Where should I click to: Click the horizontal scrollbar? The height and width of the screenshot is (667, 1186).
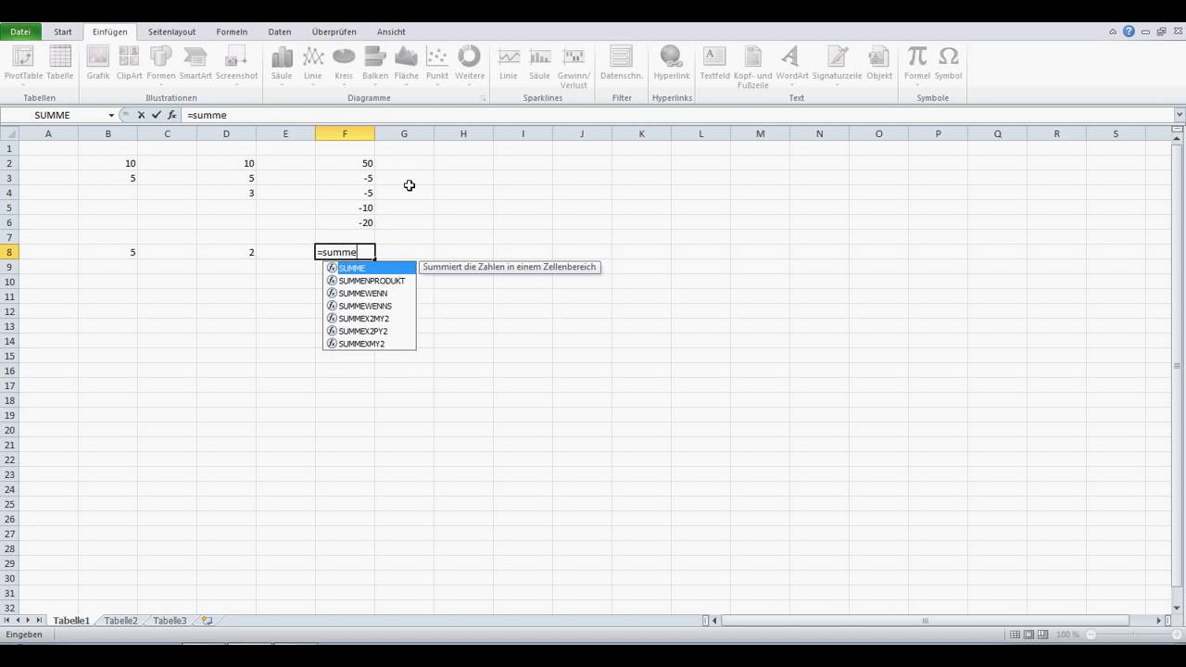[x=925, y=621]
